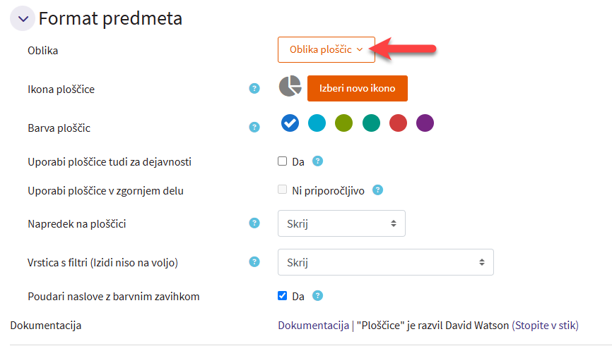Click help icon beside Ni priporočljivo
Screen dimensions: 612x346
[378, 190]
